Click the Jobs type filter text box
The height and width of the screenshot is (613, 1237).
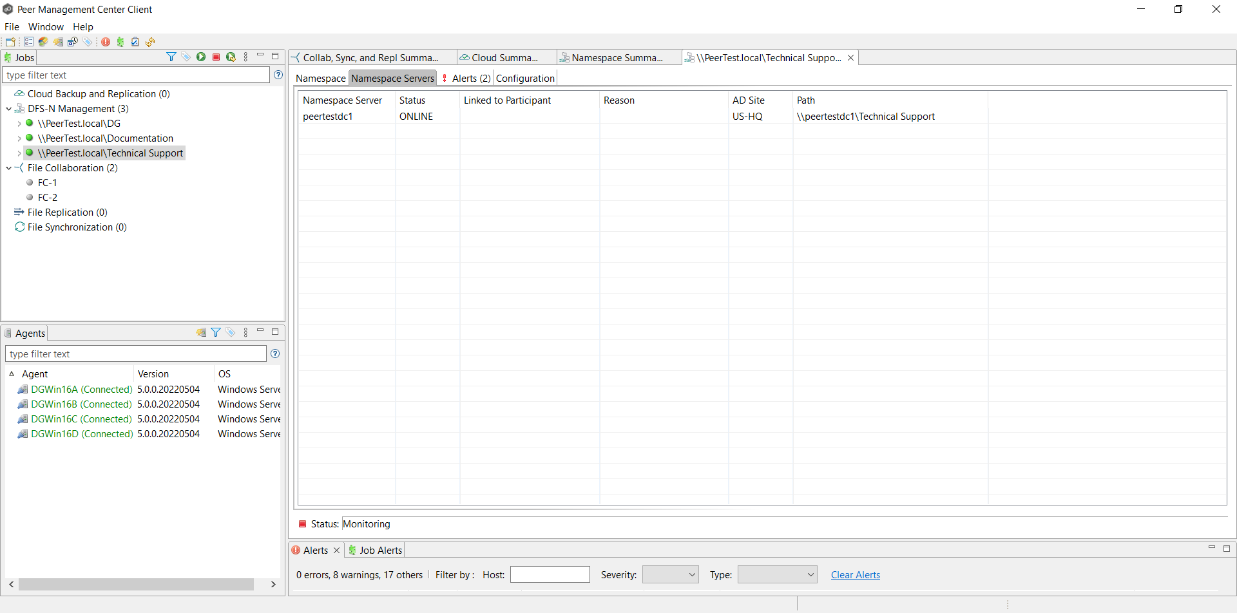point(136,75)
